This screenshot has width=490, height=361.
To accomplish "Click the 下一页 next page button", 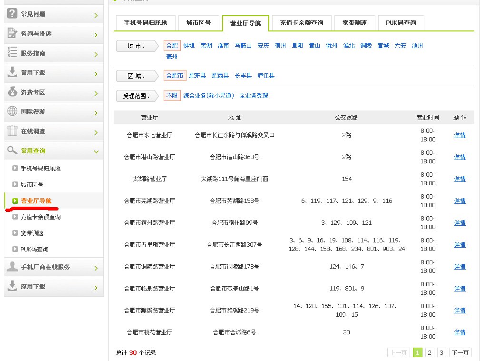I will click(x=460, y=352).
